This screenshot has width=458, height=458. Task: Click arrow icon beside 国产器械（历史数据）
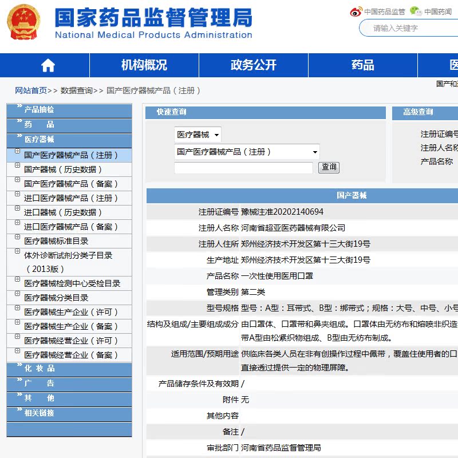[18, 165]
